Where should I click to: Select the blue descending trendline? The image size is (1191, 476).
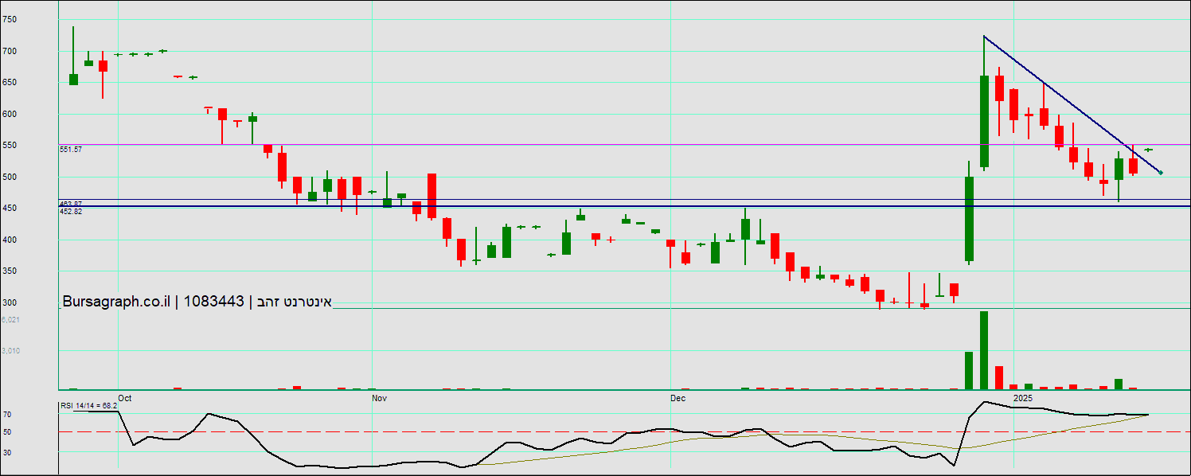point(1072,104)
